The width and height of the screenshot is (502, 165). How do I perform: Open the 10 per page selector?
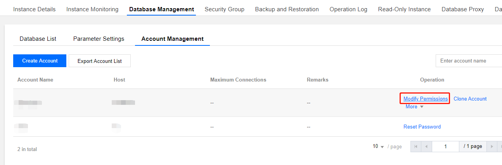click(378, 146)
